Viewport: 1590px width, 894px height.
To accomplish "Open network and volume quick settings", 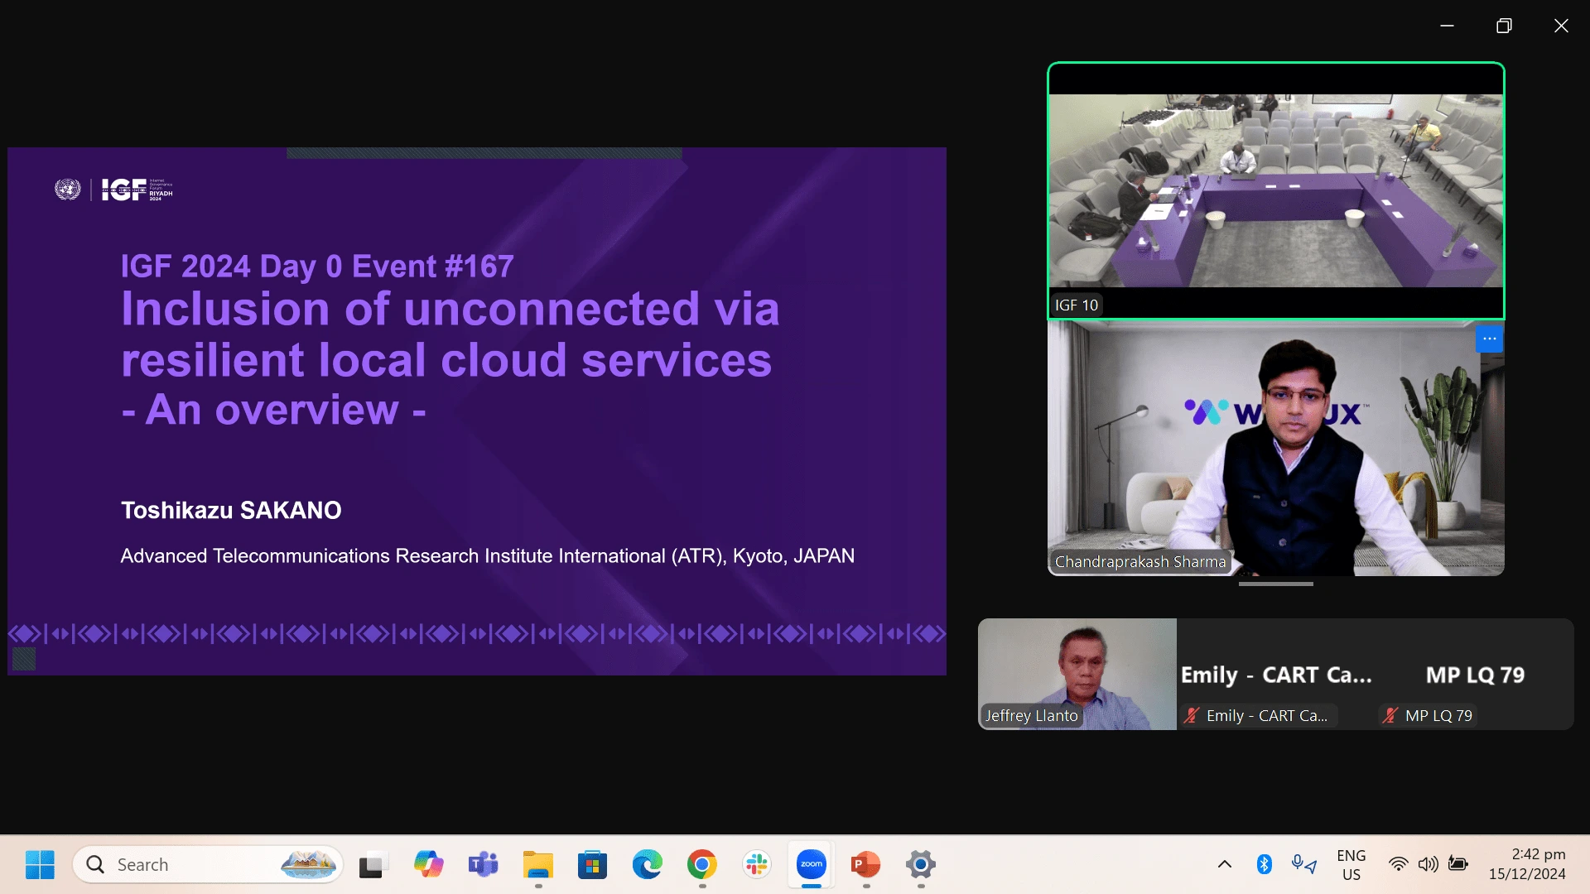I will [1428, 864].
